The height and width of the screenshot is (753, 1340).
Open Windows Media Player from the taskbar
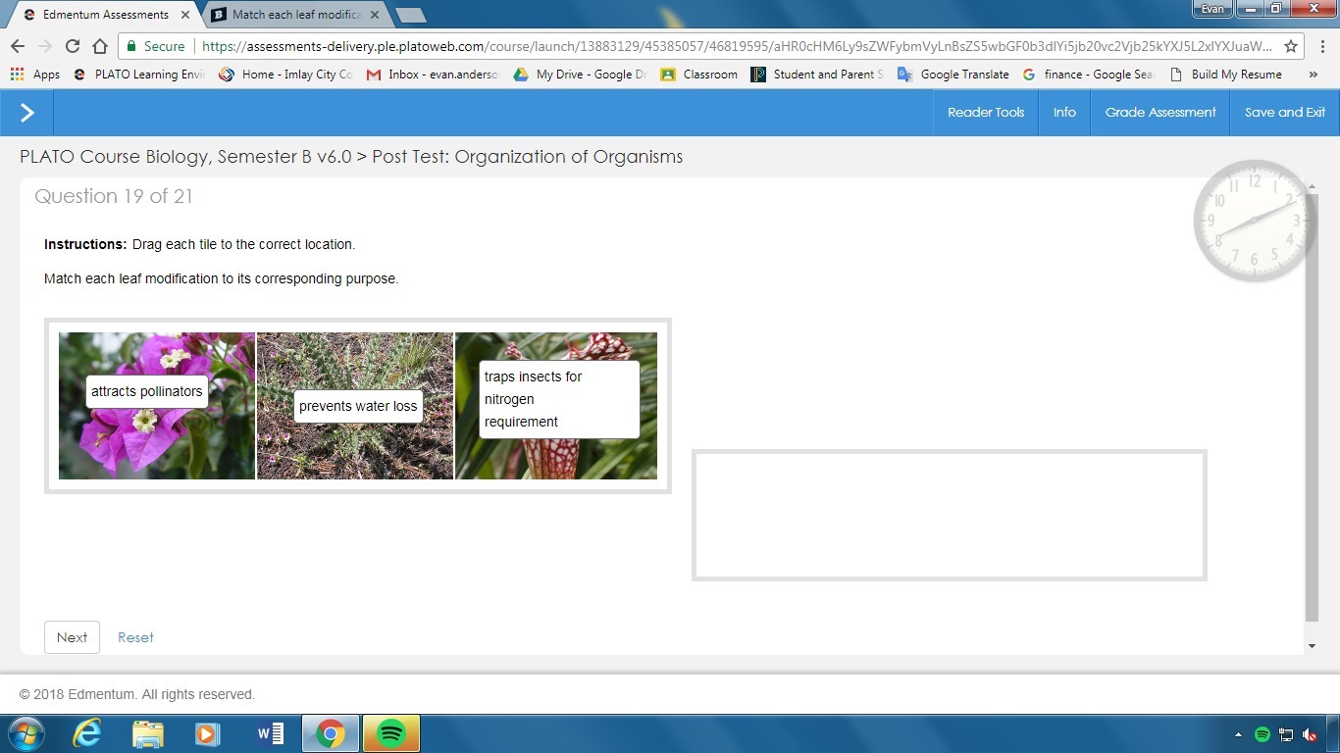pyautogui.click(x=208, y=733)
